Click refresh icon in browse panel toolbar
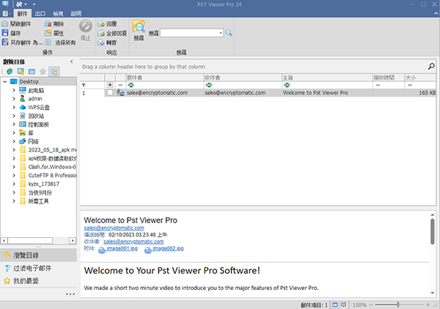 click(x=10, y=72)
